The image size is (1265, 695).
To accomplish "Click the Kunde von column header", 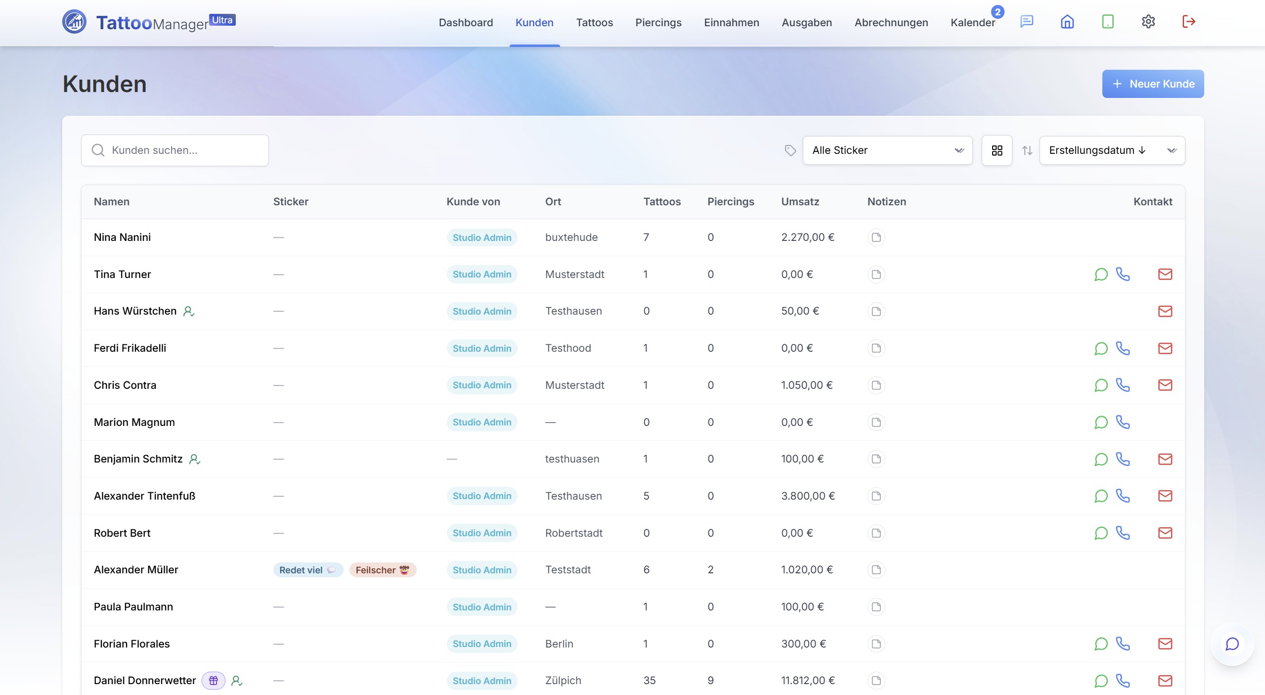I will [473, 202].
